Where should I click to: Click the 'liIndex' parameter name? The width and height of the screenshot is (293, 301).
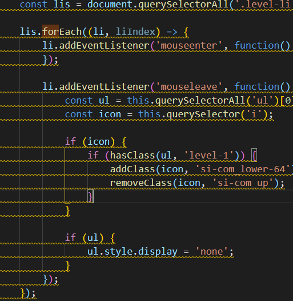pos(135,31)
